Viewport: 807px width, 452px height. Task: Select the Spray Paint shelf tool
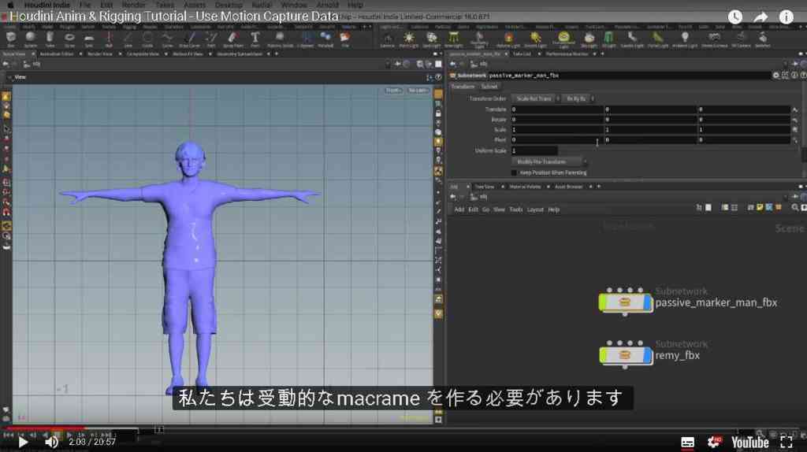tap(232, 39)
